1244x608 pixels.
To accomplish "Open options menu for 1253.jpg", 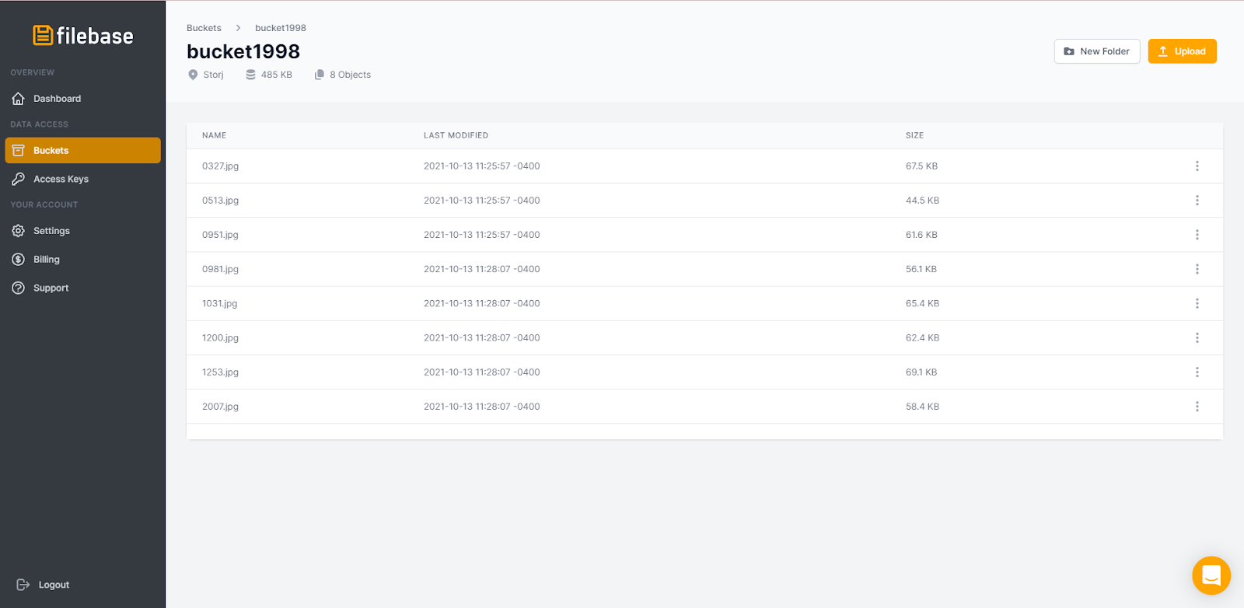I will (x=1197, y=372).
